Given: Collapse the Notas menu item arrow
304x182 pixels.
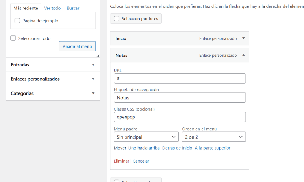Looking at the screenshot, I should 243,55.
